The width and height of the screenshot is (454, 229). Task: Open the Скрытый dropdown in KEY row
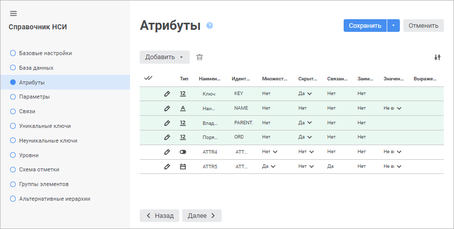click(x=305, y=94)
